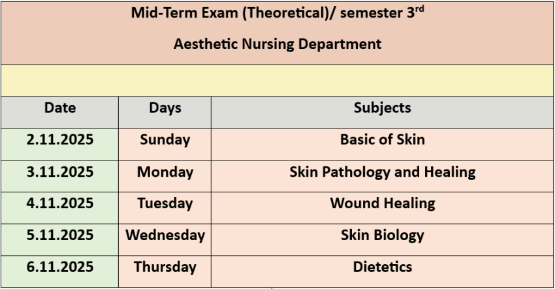555x289 pixels.
Task: Select the Date column header
Action: click(60, 108)
